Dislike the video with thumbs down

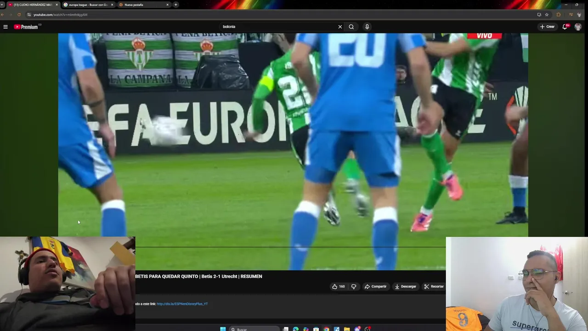pos(354,286)
